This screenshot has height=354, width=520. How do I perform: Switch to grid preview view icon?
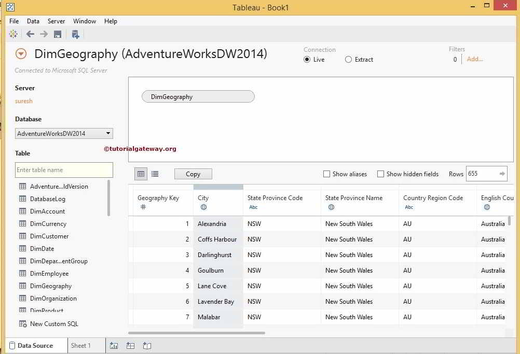(x=141, y=174)
